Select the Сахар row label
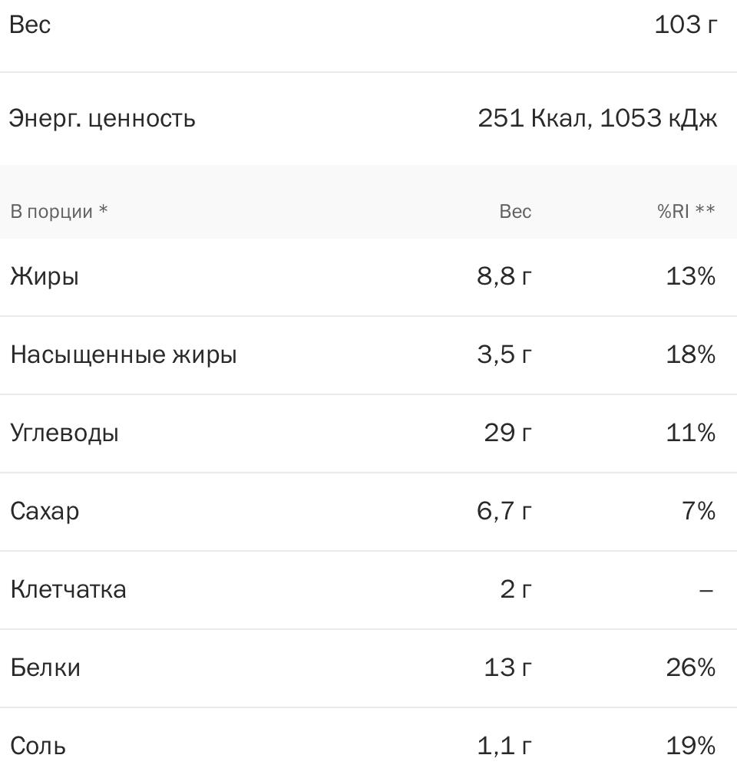 pos(45,512)
